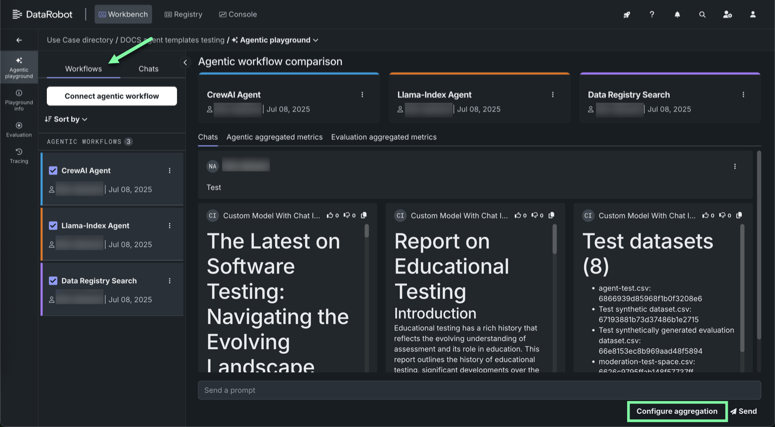Open search with the magnifier icon

702,14
